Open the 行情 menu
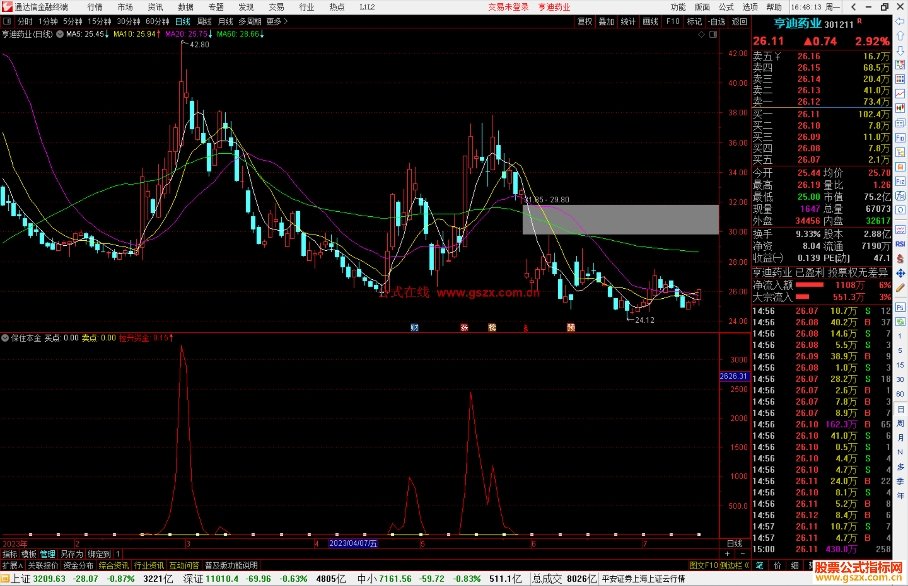 click(95, 7)
